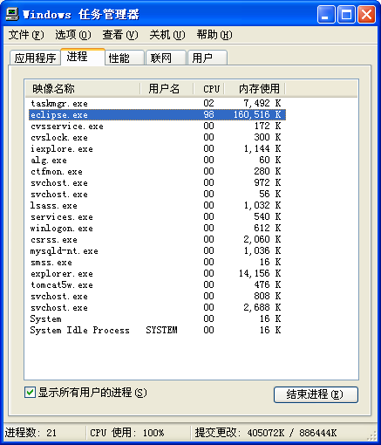Switch to the 应用程序 tab
381x445 pixels.
click(x=35, y=58)
